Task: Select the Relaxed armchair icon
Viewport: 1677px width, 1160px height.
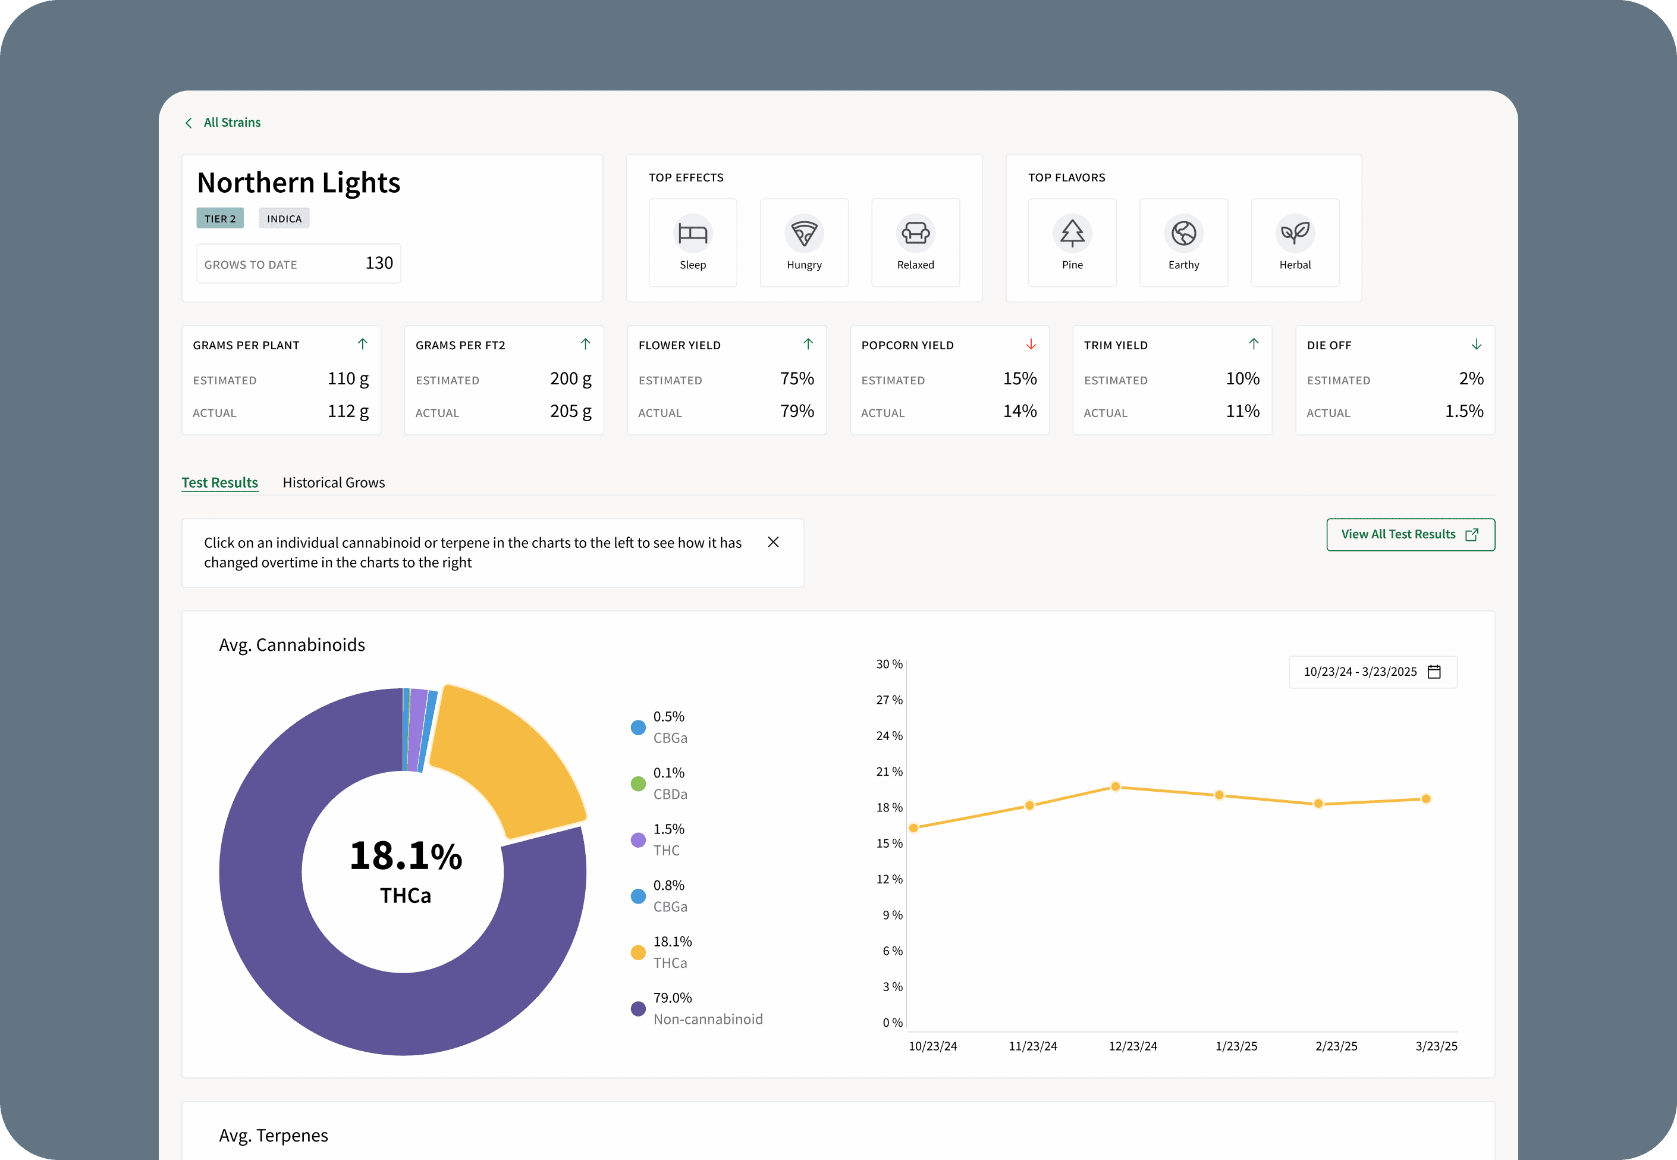Action: tap(916, 233)
